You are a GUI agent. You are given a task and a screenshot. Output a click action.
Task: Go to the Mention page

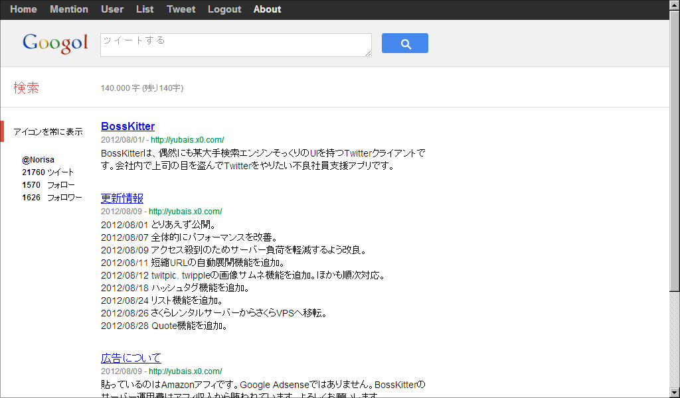pyautogui.click(x=69, y=9)
